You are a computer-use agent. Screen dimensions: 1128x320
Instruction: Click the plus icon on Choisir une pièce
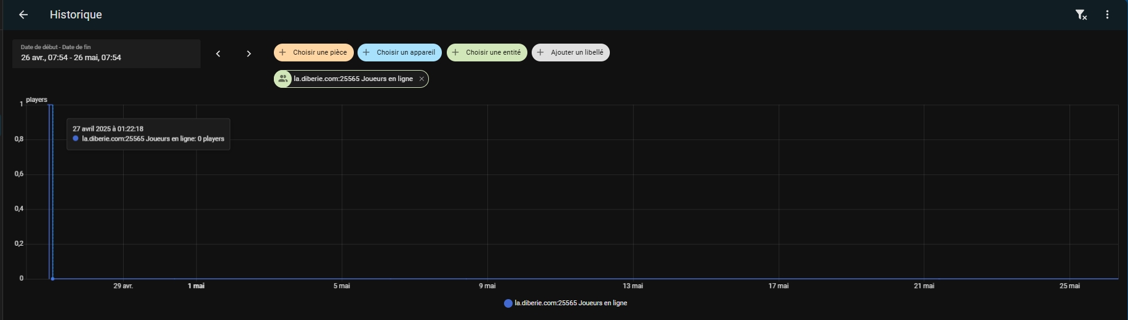pos(282,53)
